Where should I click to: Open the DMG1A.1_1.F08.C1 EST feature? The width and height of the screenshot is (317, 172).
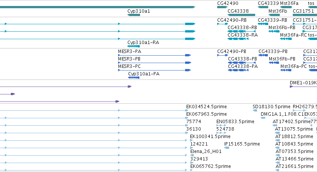tap(263, 118)
